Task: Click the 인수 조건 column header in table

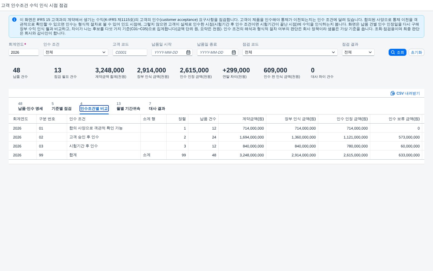Action: pos(104,119)
